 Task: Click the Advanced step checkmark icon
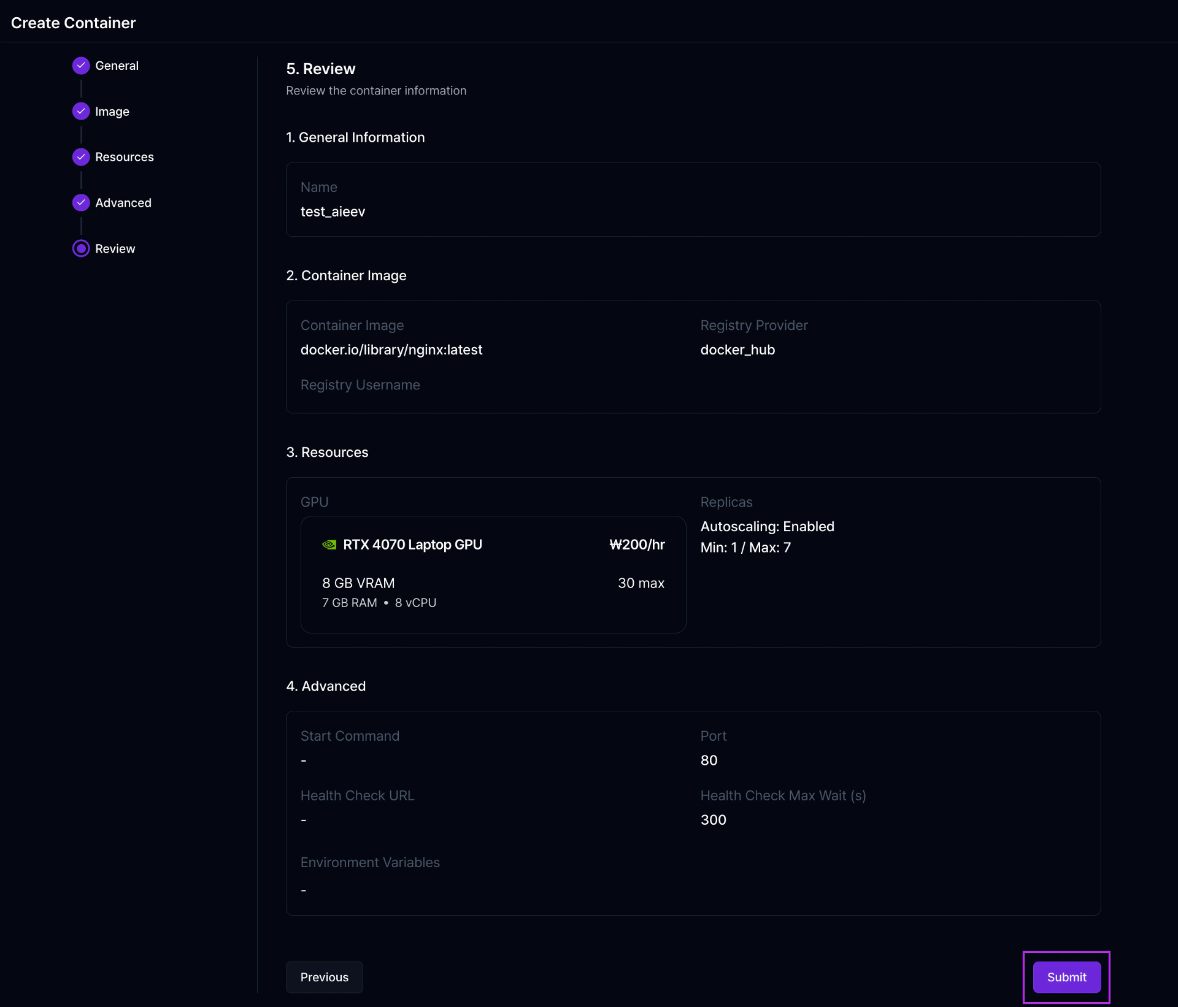pyautogui.click(x=80, y=202)
